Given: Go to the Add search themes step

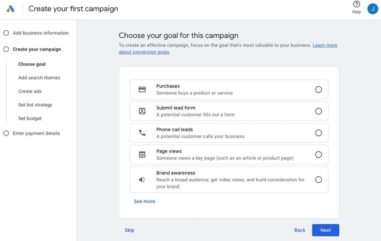Looking at the screenshot, I should [39, 78].
